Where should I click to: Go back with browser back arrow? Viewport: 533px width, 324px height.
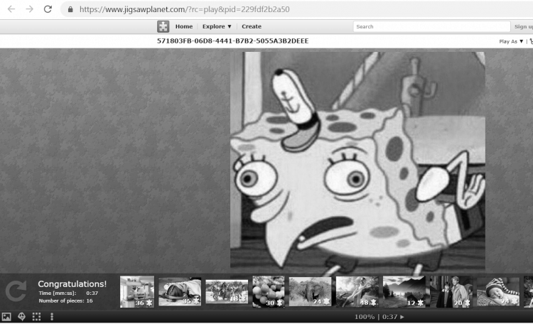pos(11,9)
